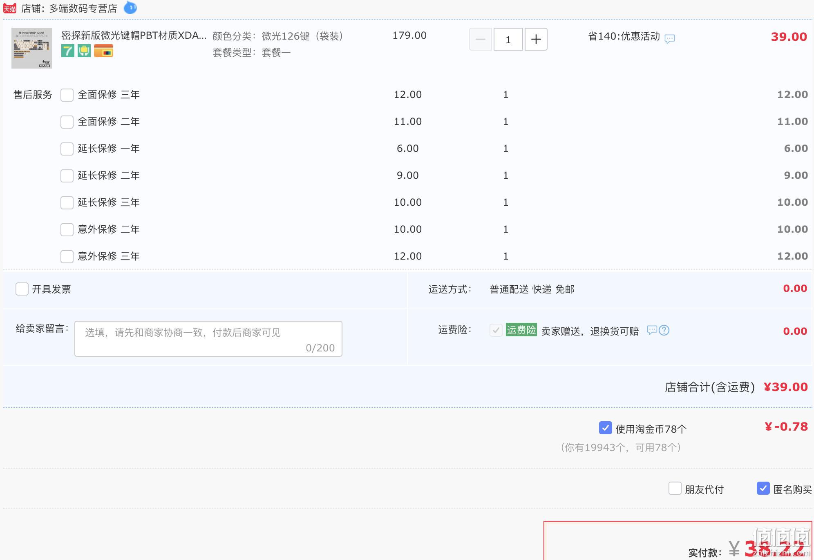814x560 pixels.
Task: Click the store total ¥39.00
Action: (786, 387)
